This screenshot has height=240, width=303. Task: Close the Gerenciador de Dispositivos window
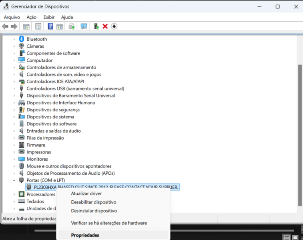point(296,6)
